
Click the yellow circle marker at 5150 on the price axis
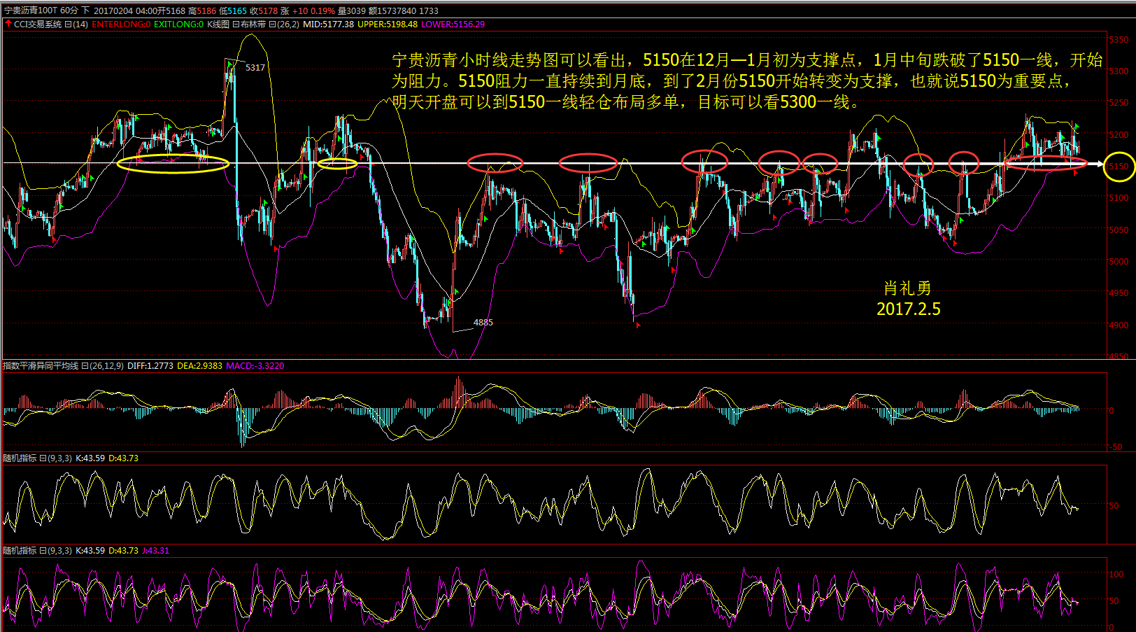1119,166
